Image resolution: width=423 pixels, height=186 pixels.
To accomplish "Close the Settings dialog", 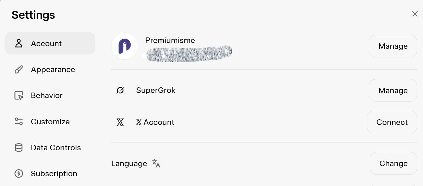I will pos(415,14).
